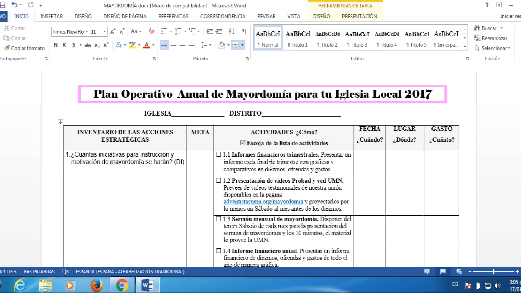Viewport: 521px width, 293px height.
Task: Open numbering list dropdown
Action: [x=185, y=31]
